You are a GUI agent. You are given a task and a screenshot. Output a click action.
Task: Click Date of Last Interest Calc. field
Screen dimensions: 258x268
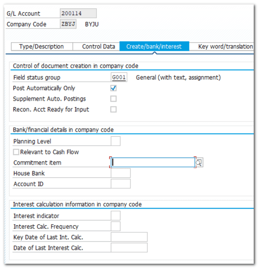pyautogui.click(x=129, y=248)
